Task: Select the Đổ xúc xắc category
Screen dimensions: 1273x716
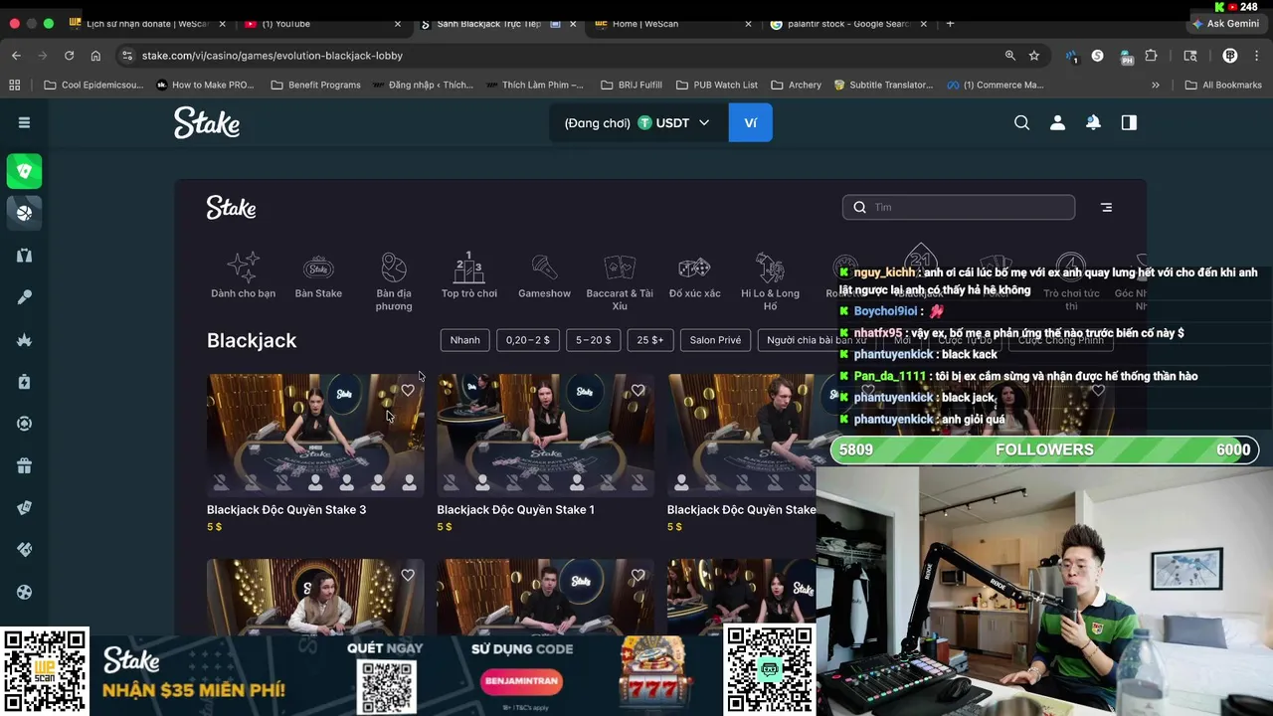Action: pyautogui.click(x=694, y=275)
